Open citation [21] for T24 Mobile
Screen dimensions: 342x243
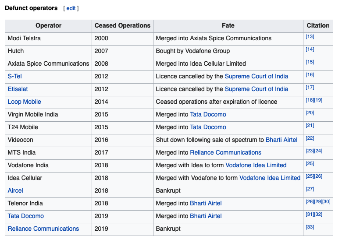coord(310,125)
